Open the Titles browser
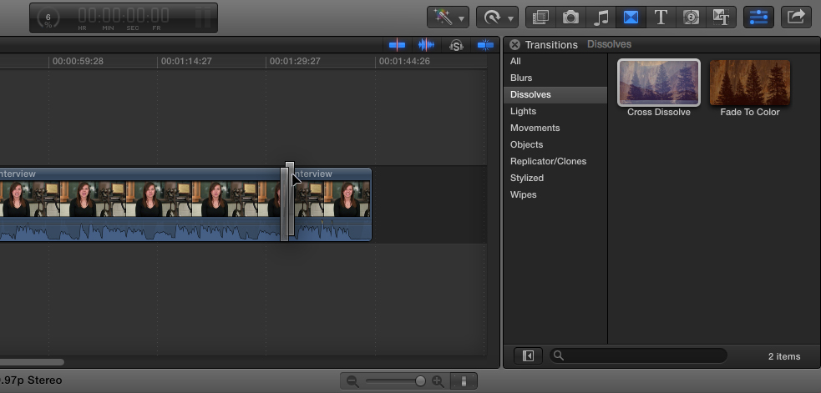The width and height of the screenshot is (821, 393). 661,18
